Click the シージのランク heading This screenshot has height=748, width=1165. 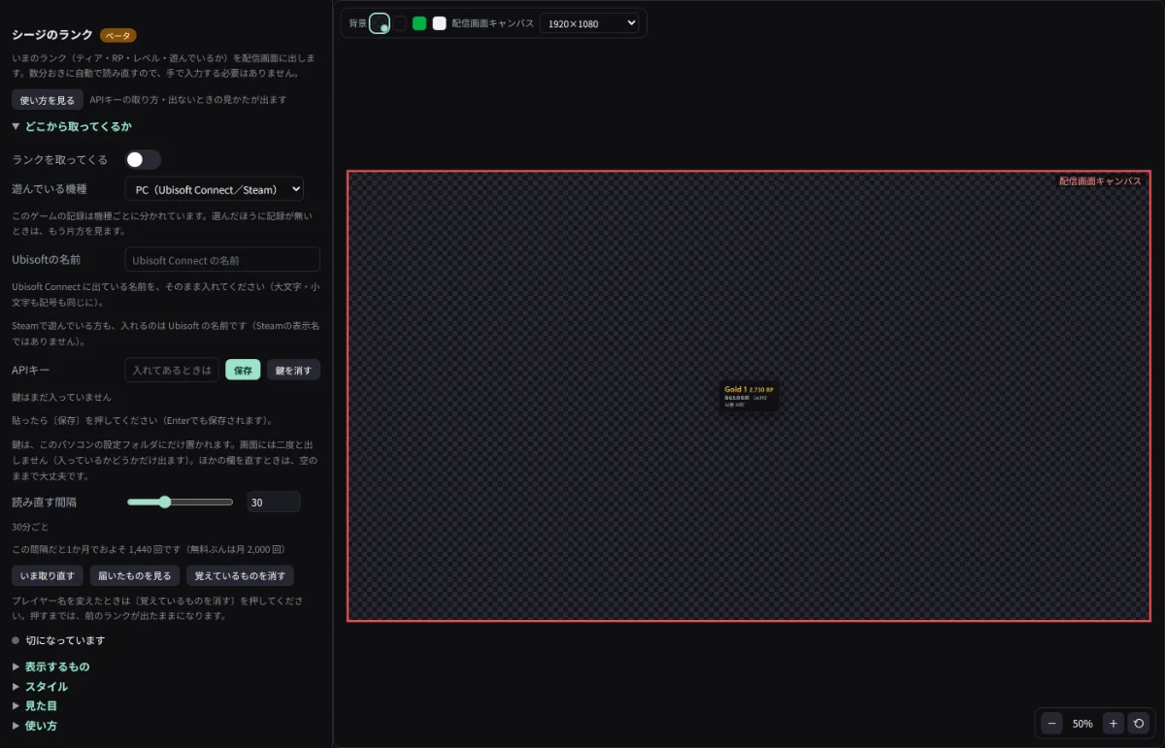point(52,34)
